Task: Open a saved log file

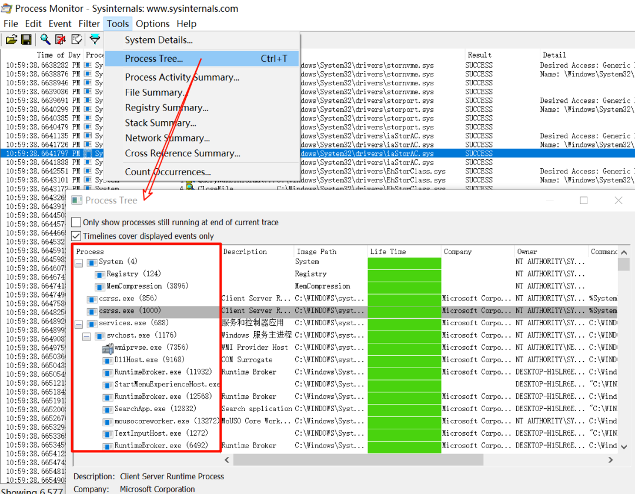Action: click(12, 39)
